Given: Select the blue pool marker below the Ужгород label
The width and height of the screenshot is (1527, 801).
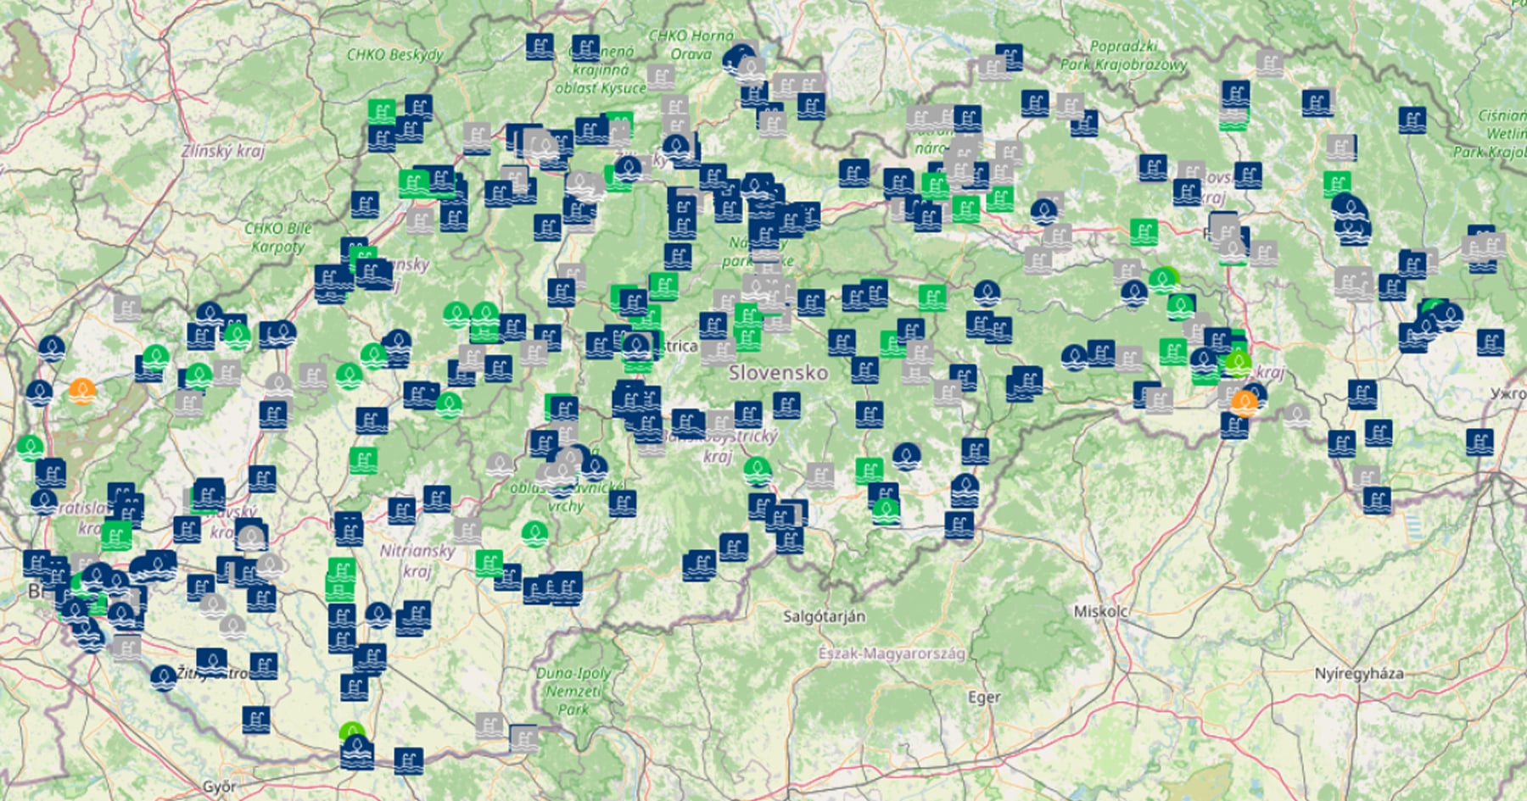Looking at the screenshot, I should [x=1479, y=442].
